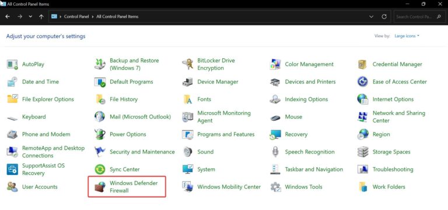
Task: Open the Sync Center green icon
Action: click(x=100, y=169)
